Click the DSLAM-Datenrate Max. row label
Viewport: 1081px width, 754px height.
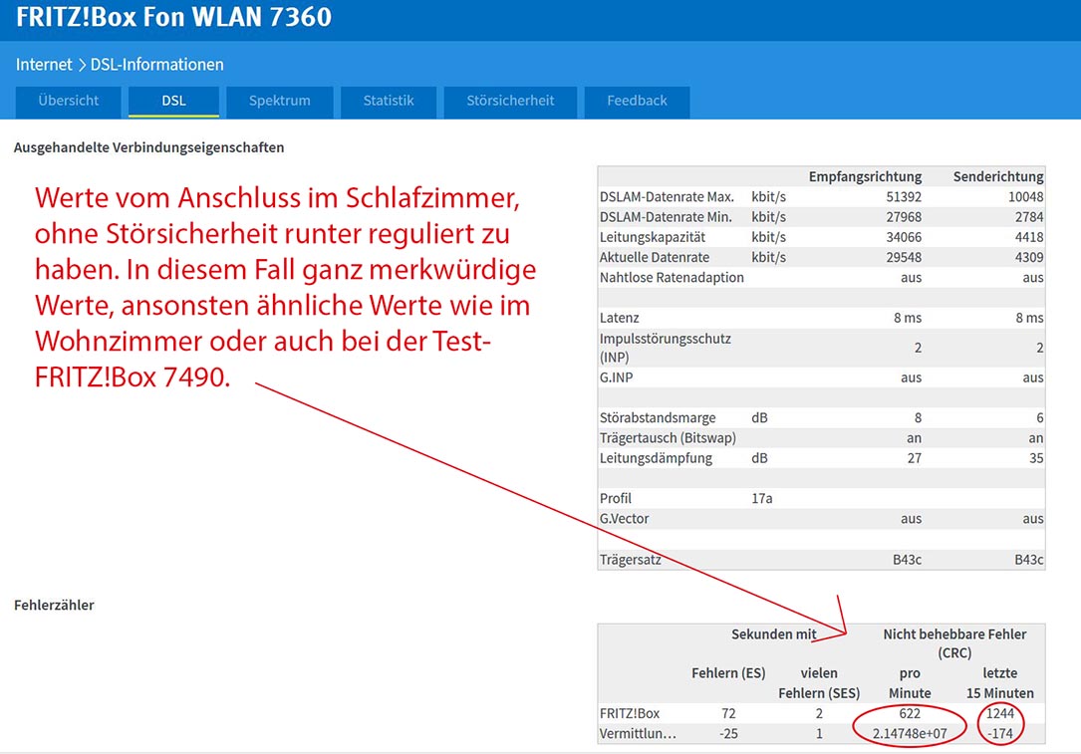point(667,196)
